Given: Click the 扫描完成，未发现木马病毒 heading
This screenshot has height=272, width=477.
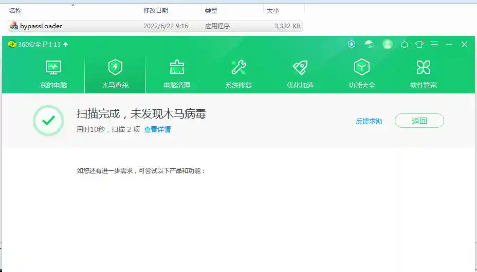Looking at the screenshot, I should pyautogui.click(x=141, y=114).
